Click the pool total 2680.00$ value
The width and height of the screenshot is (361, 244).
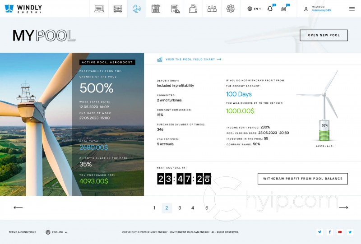[x=94, y=147]
